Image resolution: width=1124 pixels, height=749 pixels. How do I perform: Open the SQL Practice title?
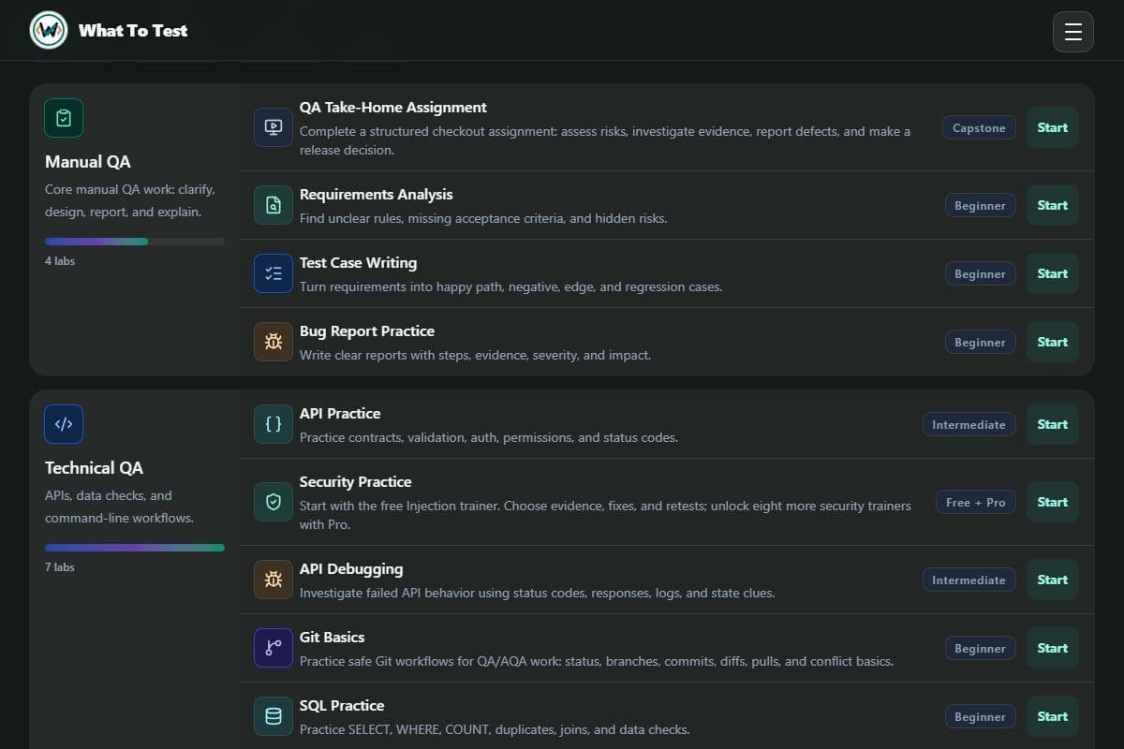[x=342, y=706]
